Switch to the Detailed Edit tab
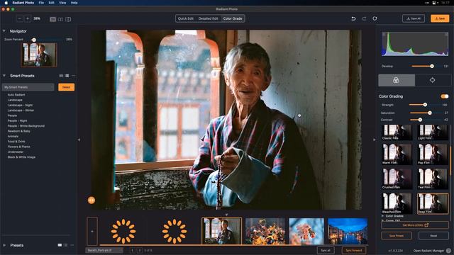 click(208, 18)
